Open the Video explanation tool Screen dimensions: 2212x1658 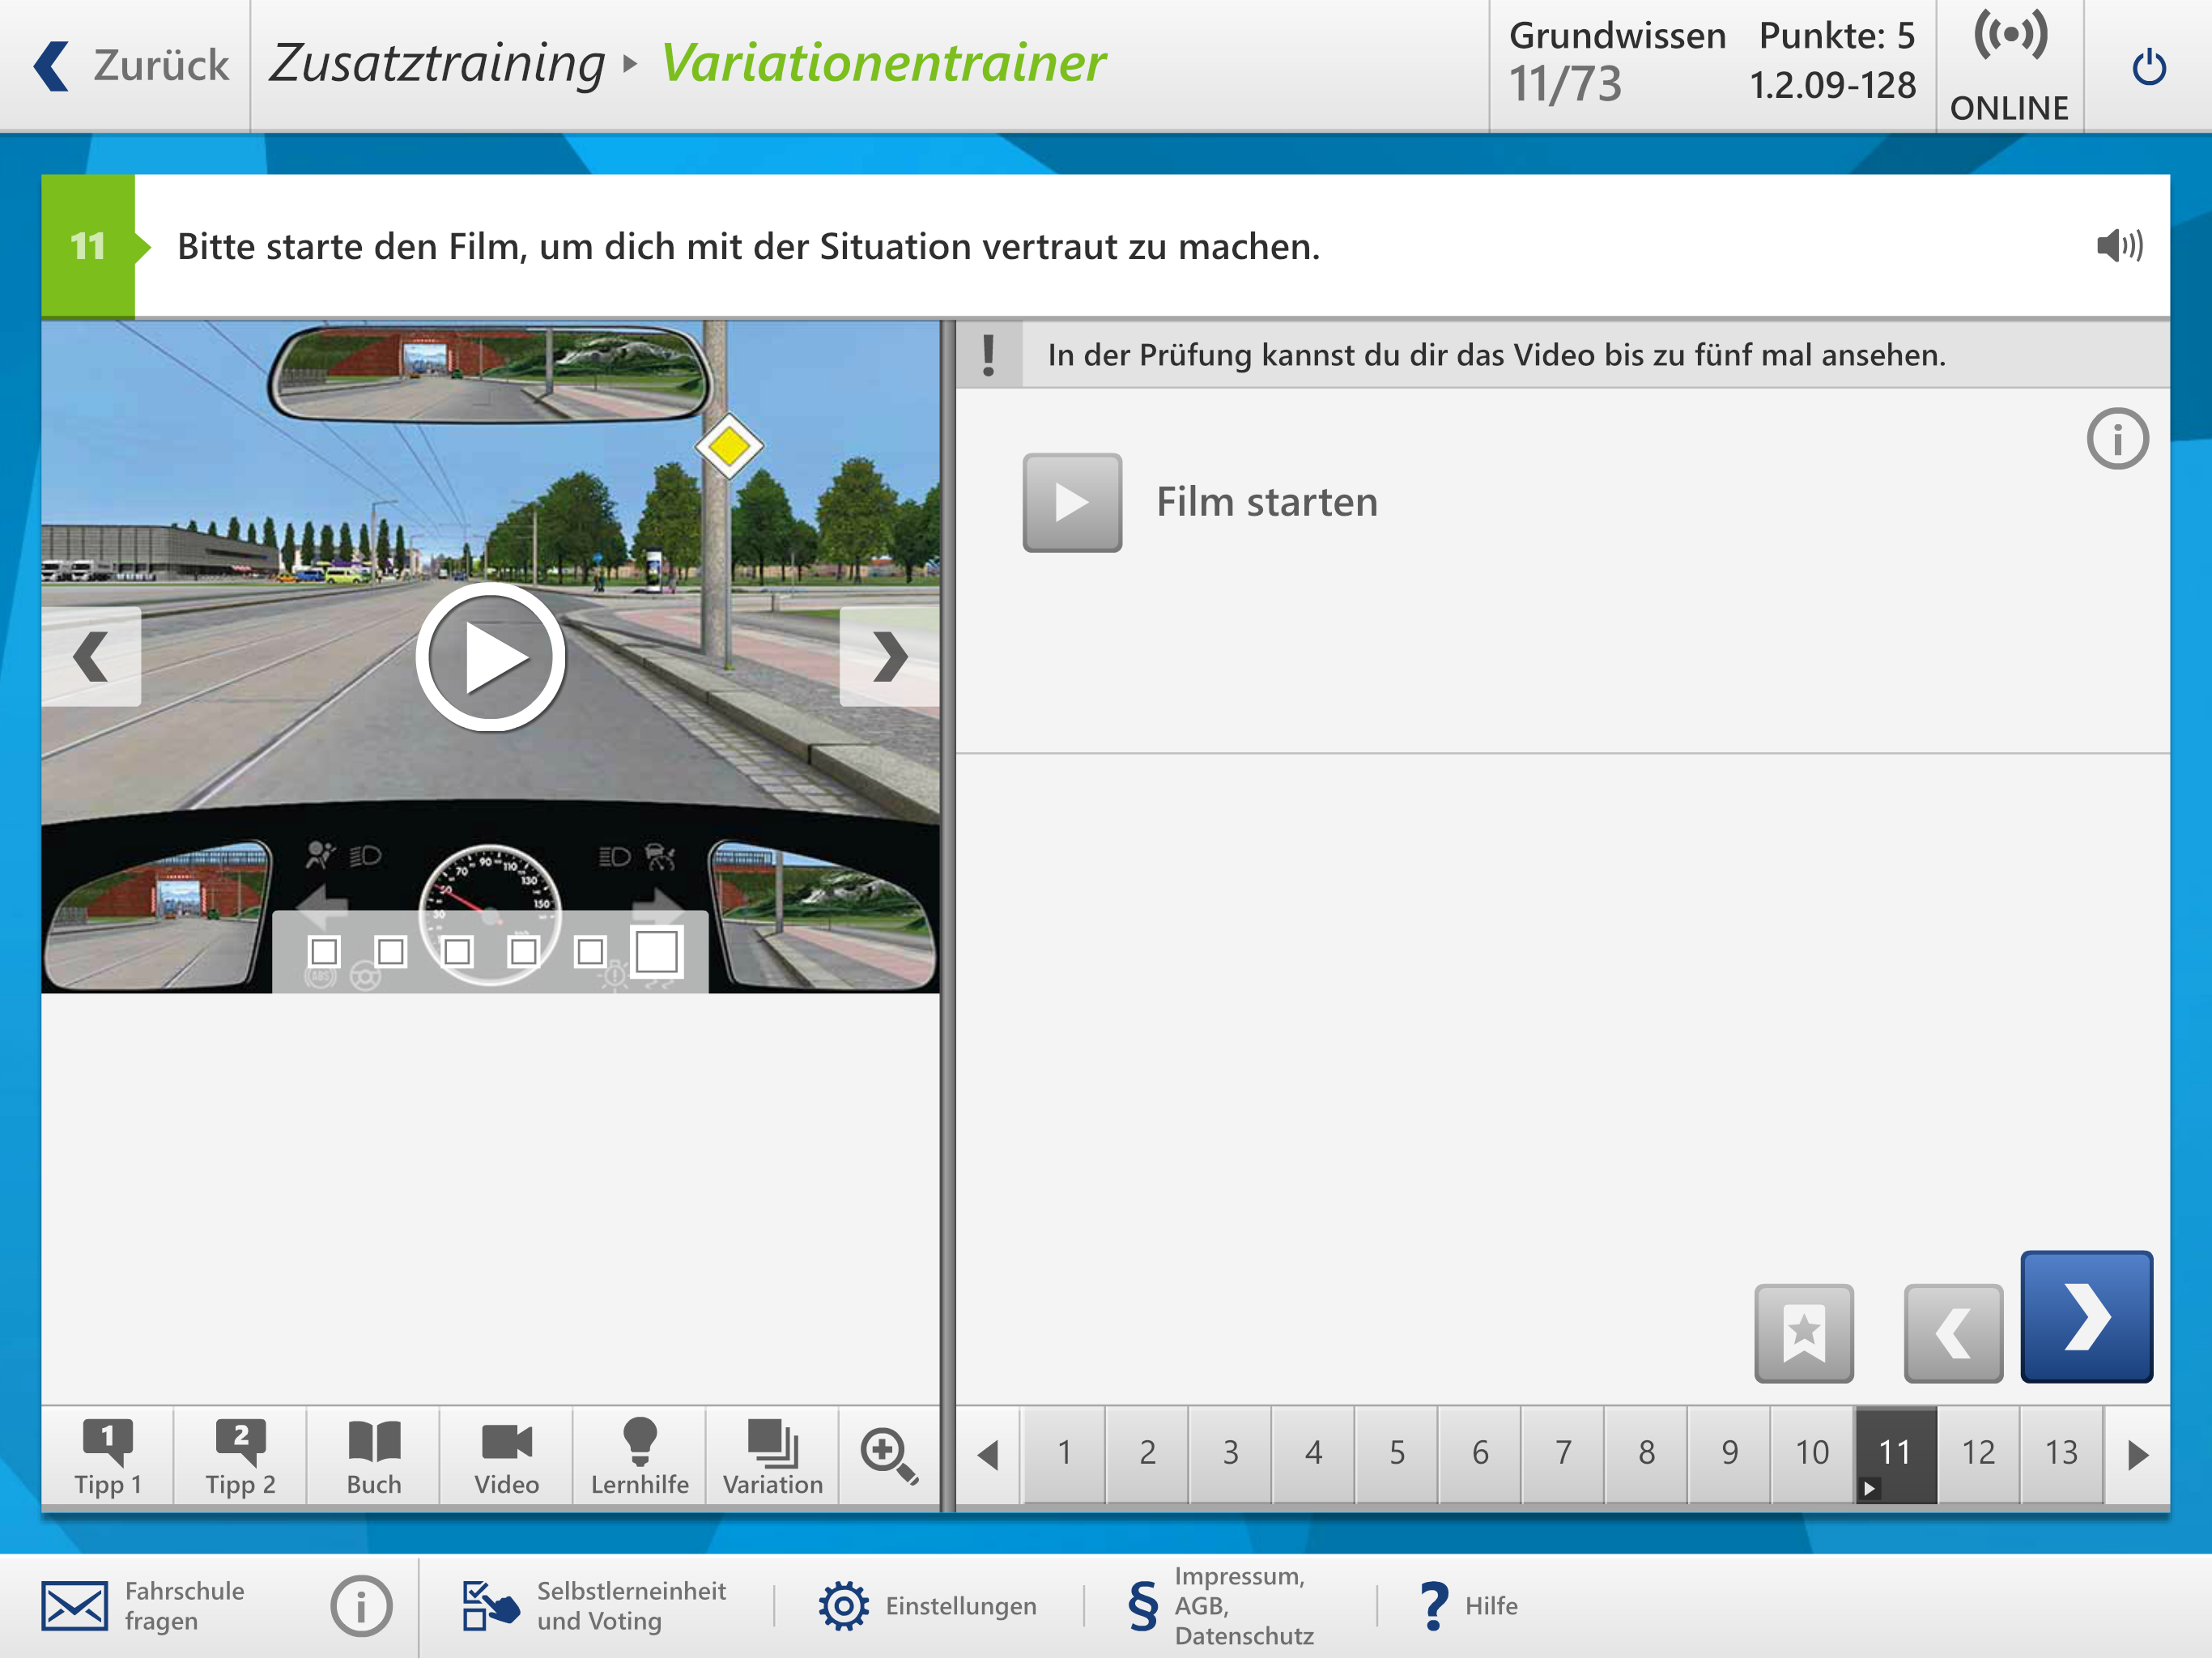pos(506,1455)
